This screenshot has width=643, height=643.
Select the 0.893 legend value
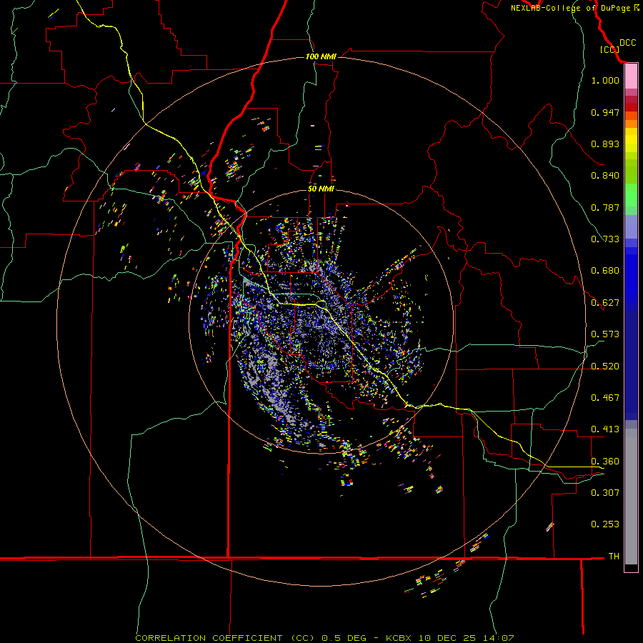[x=605, y=144]
